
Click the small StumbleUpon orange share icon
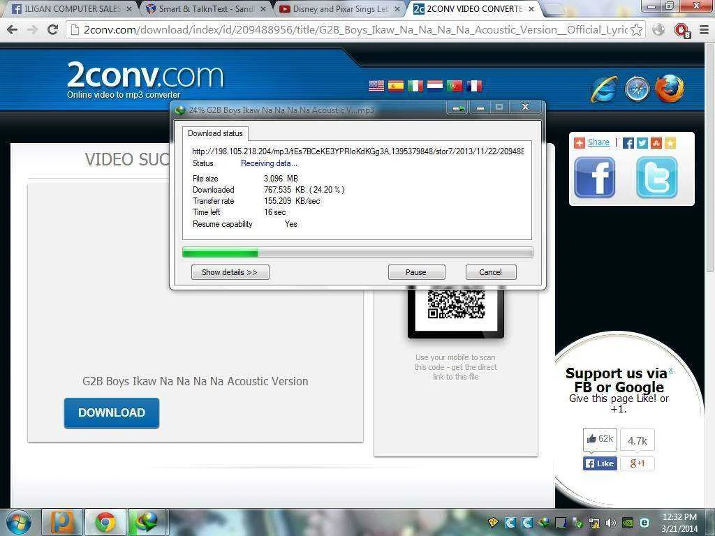tap(656, 143)
